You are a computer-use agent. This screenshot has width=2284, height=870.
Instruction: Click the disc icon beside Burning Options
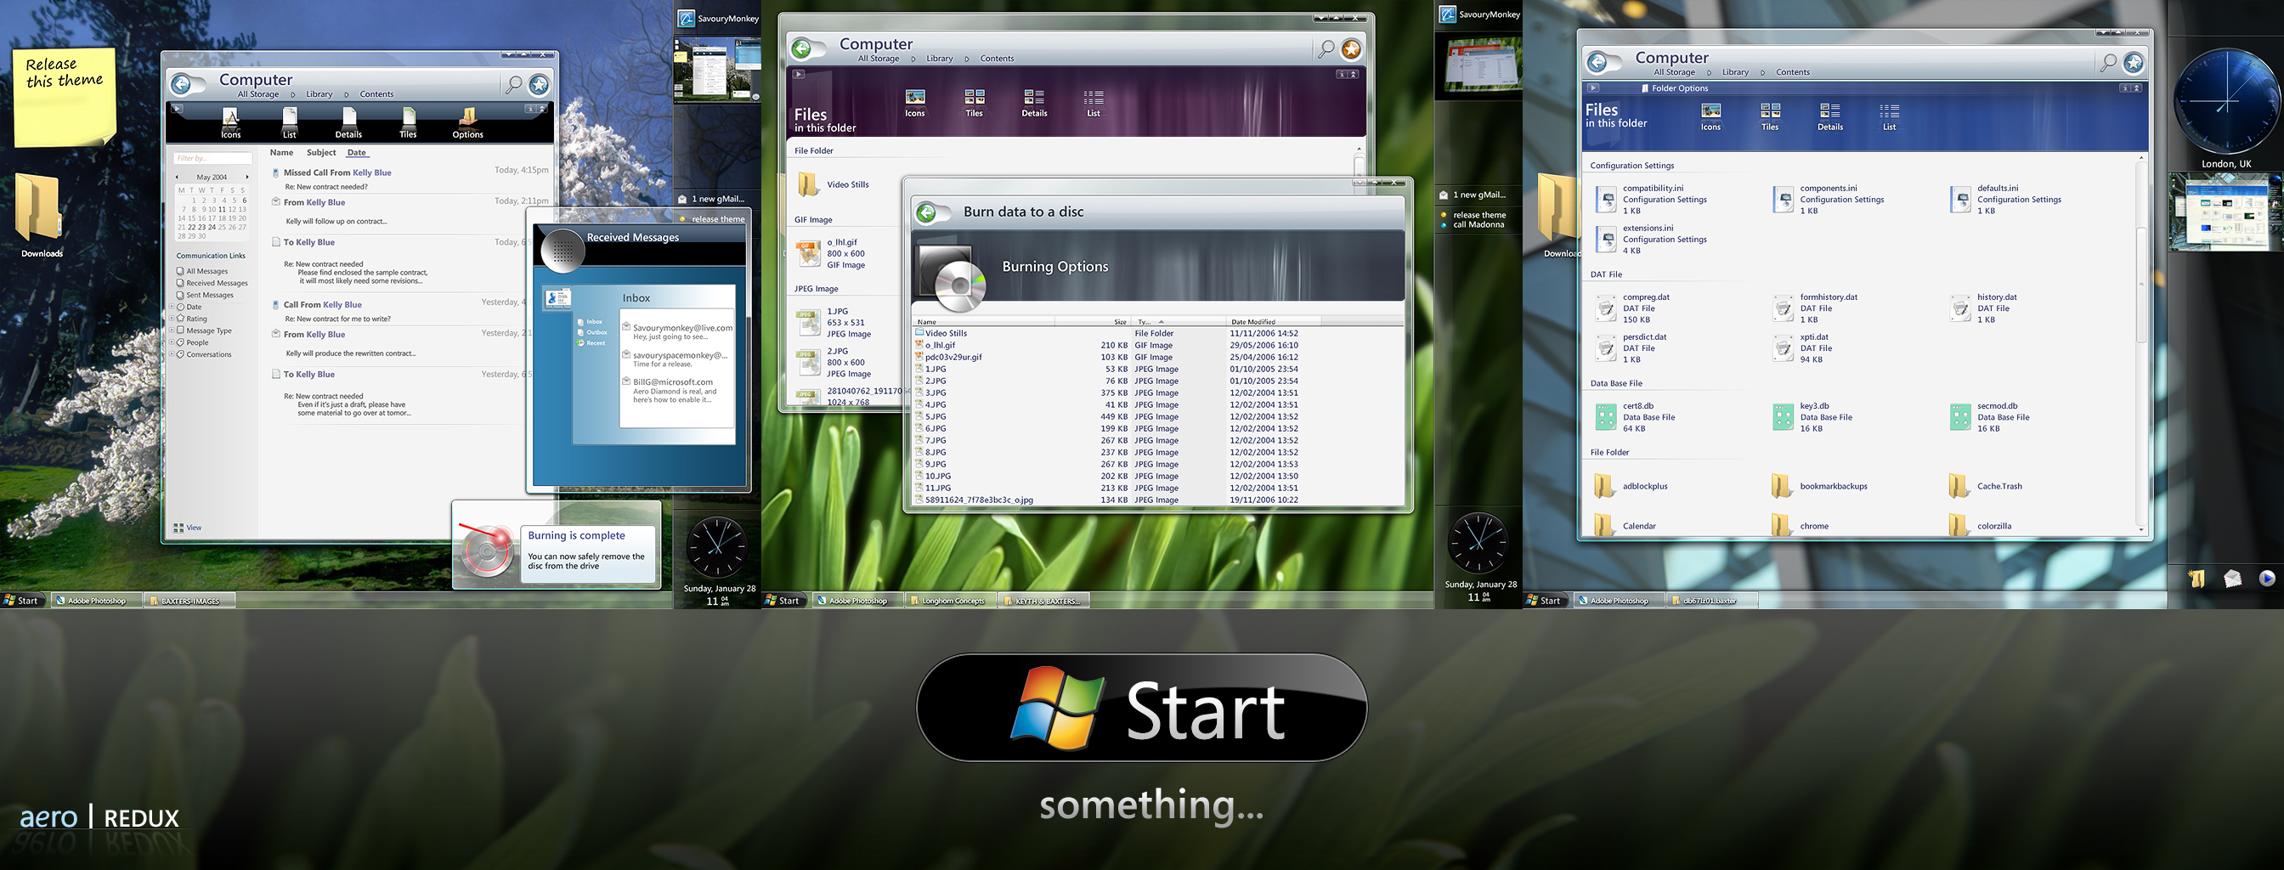pyautogui.click(x=953, y=278)
